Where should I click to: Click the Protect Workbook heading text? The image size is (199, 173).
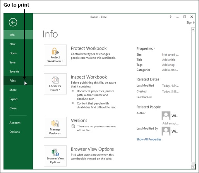[x=89, y=48]
